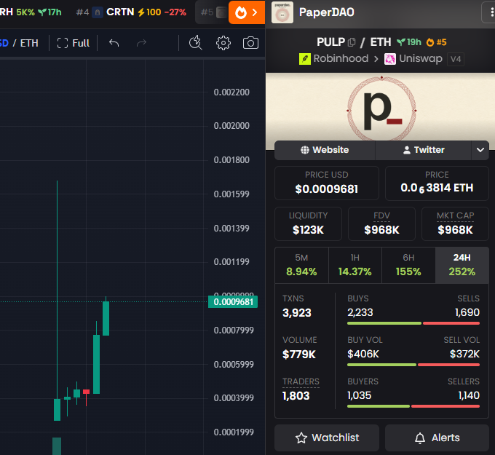Click the TXNS value 3,923
The image size is (495, 455).
coord(297,313)
